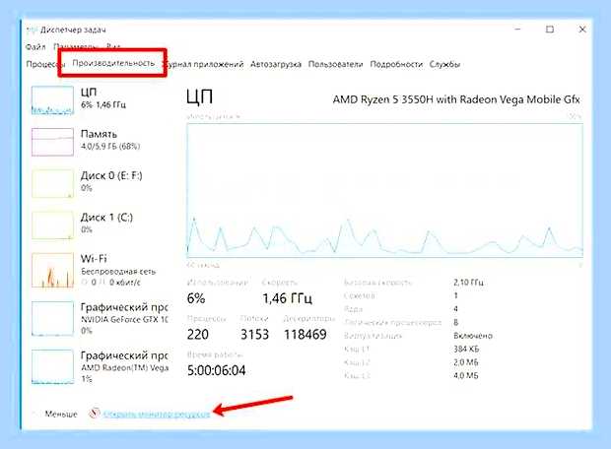The image size is (611, 449).
Task: Click the 6% utilization value
Action: (196, 298)
